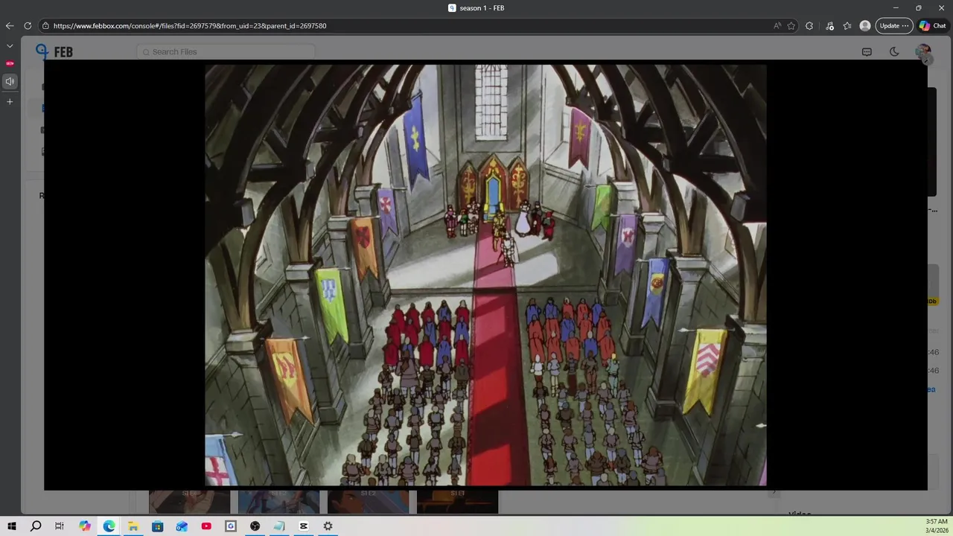
Task: Select the active tab playing audio
Action: (10, 81)
